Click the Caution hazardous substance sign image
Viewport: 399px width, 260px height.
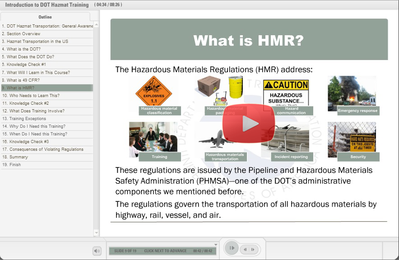pyautogui.click(x=286, y=93)
